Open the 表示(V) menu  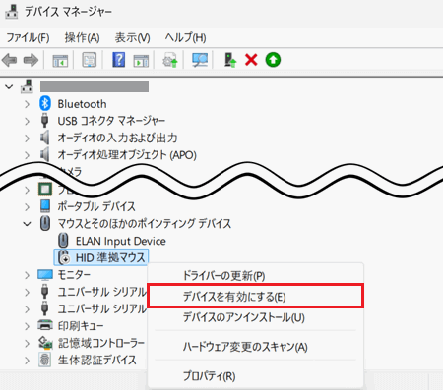133,38
